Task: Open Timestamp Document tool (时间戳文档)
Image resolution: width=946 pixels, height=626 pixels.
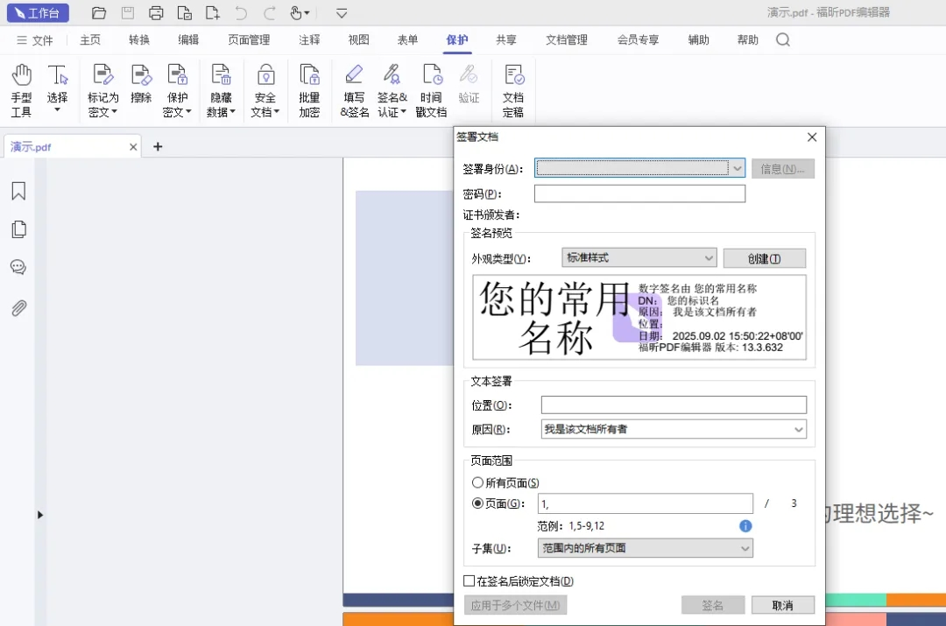Action: pyautogui.click(x=431, y=88)
